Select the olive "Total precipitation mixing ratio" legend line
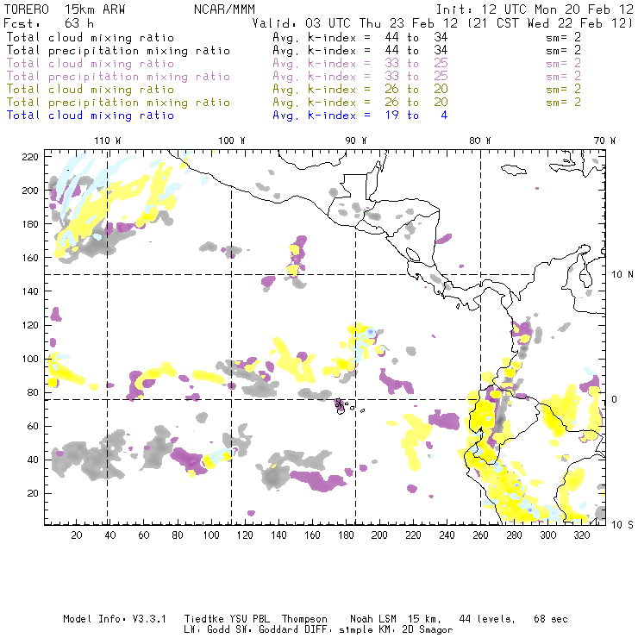This screenshot has height=638, width=638. click(x=118, y=102)
